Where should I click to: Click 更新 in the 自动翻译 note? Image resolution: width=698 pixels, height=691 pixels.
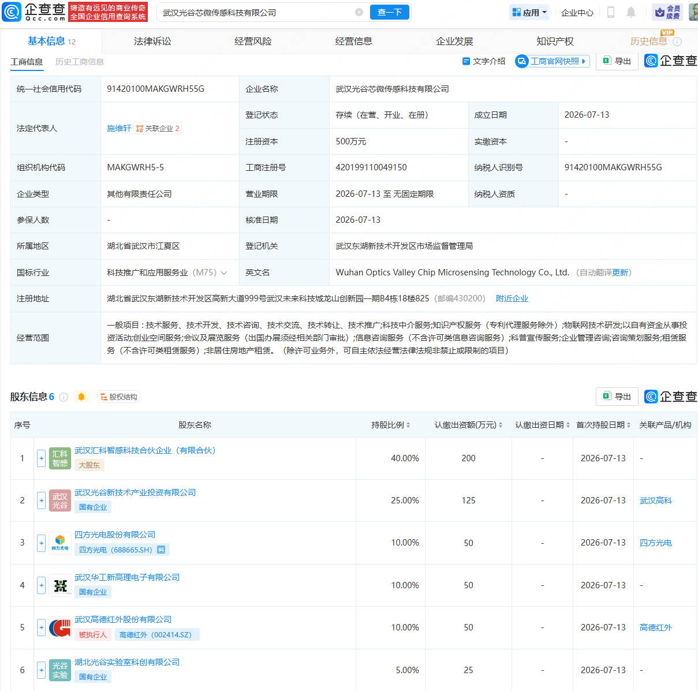[x=620, y=272]
